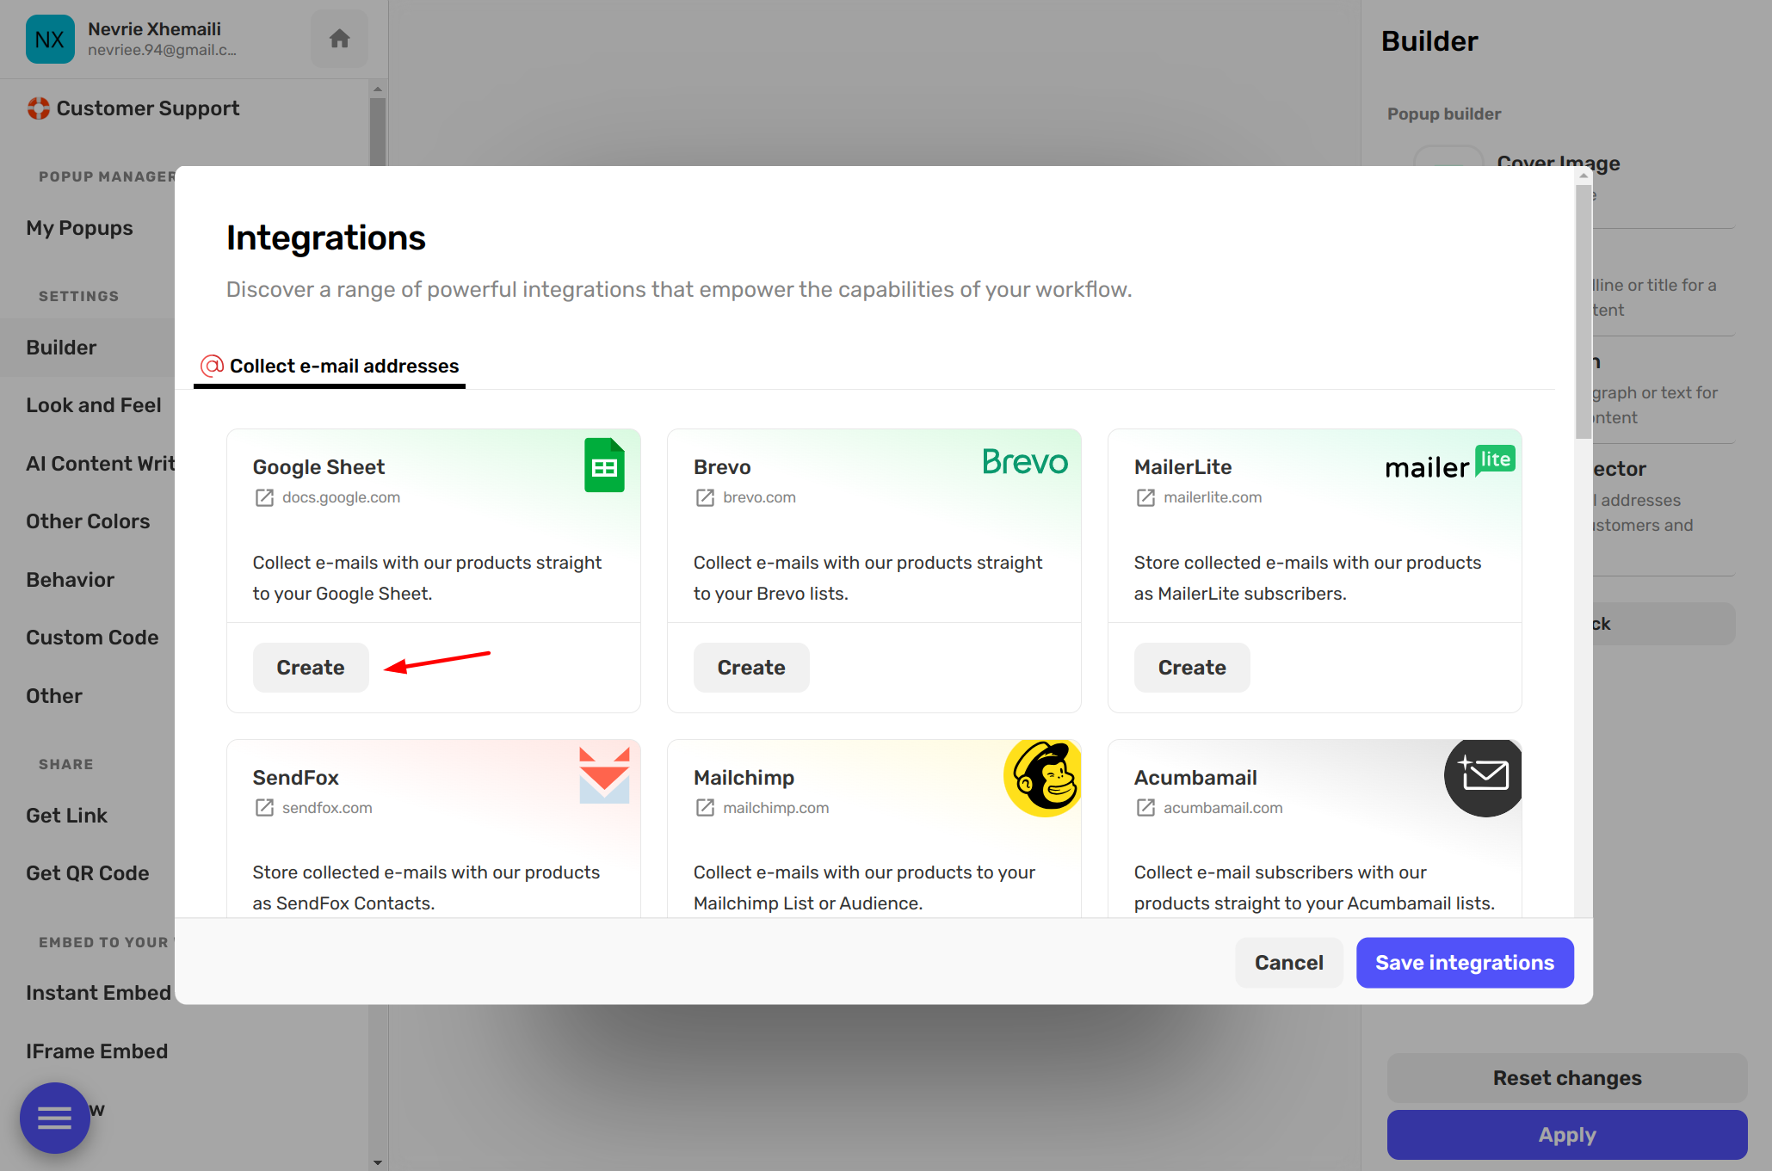Click the Customer Support lifebuoy icon

click(x=38, y=108)
